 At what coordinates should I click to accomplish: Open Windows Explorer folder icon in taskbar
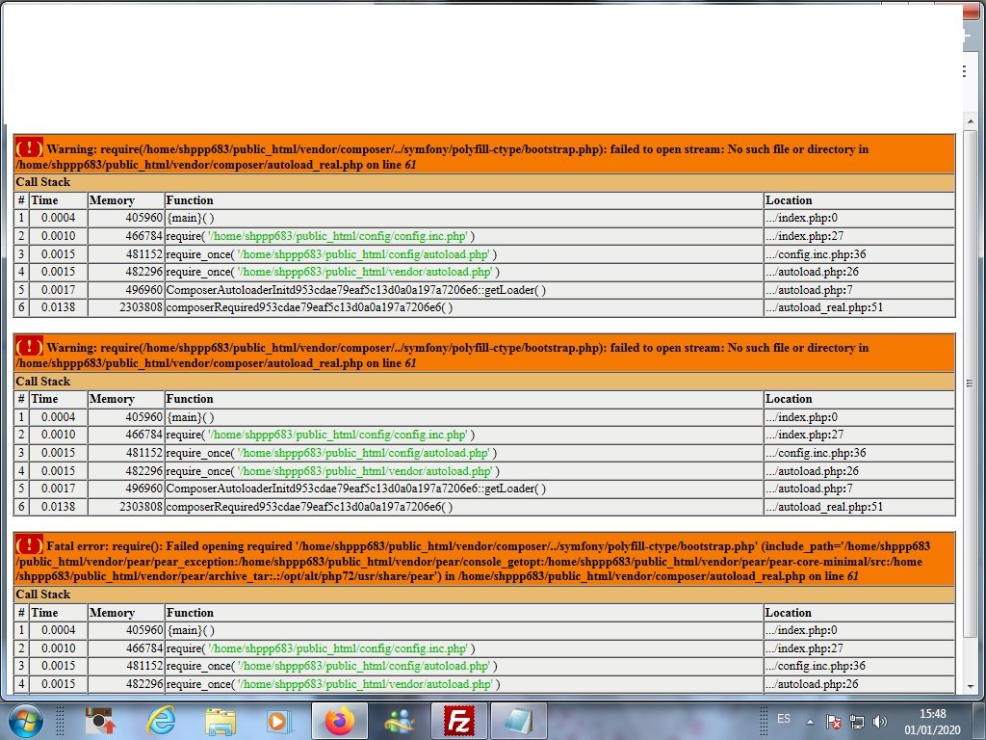[x=221, y=721]
